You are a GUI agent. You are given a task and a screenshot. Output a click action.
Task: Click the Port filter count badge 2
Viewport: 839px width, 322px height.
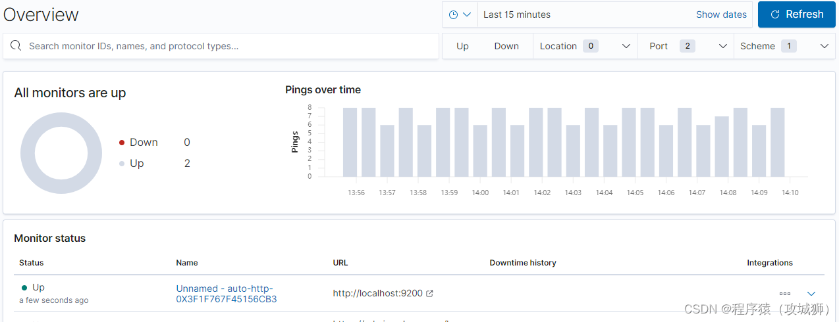[x=687, y=46]
